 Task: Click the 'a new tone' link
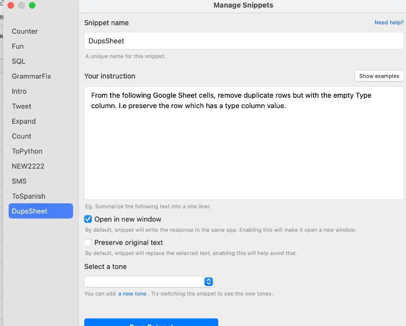pyautogui.click(x=132, y=294)
